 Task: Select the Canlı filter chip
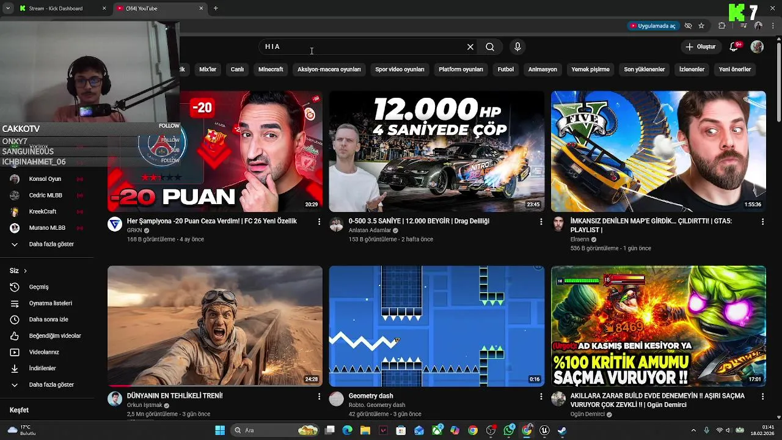point(237,70)
